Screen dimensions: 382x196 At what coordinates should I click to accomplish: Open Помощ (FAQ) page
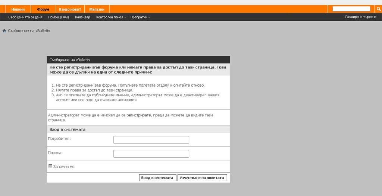(x=59, y=17)
